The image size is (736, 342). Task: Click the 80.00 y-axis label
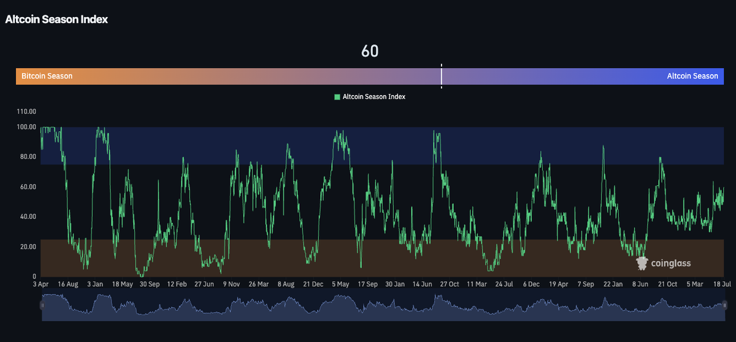pos(28,157)
